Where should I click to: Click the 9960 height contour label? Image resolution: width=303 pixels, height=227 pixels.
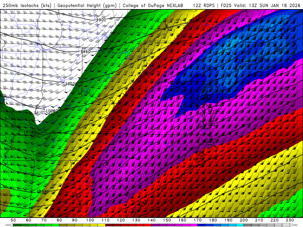click(x=86, y=52)
